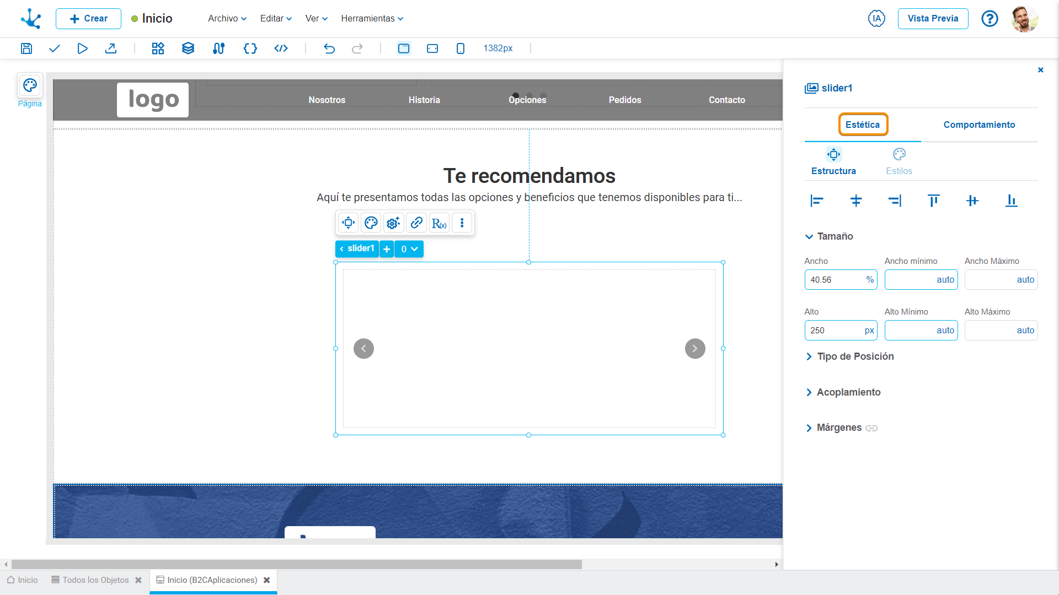Click the Undo arrow

point(329,48)
